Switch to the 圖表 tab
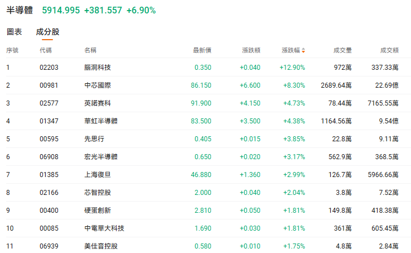 pos(14,32)
